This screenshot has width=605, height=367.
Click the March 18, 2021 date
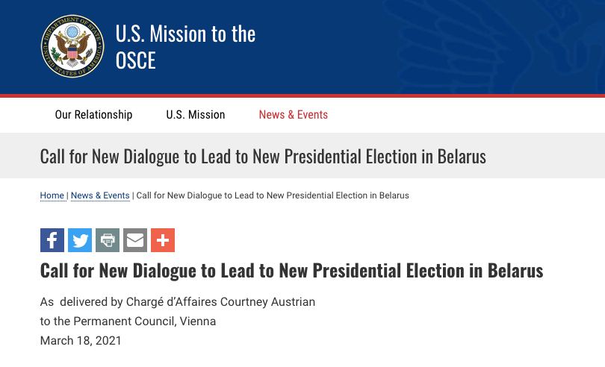(81, 341)
